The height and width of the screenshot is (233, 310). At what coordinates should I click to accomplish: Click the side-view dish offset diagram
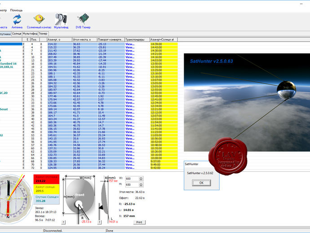108,199
